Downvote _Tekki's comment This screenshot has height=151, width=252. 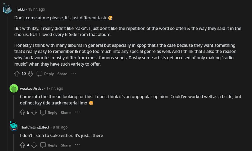coord(31,74)
